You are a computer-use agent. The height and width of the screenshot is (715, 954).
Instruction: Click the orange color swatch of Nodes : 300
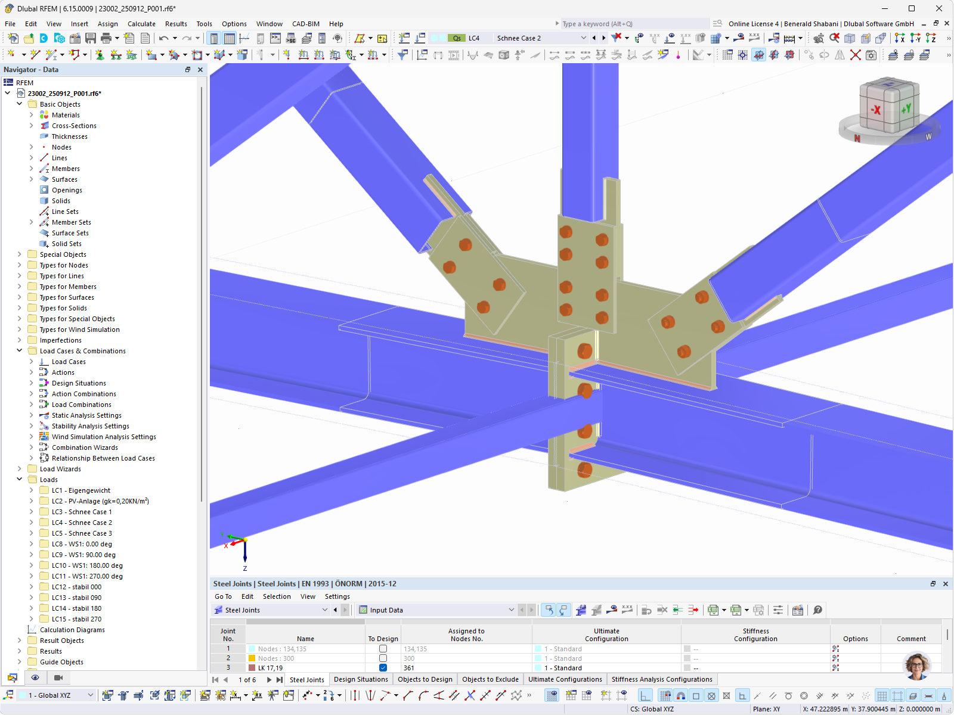[252, 658]
